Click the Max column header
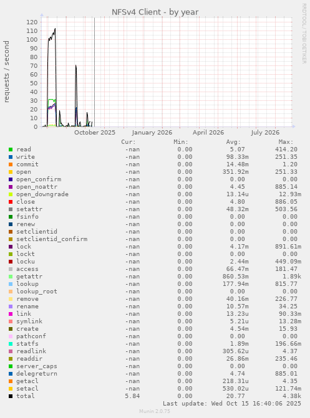The height and width of the screenshot is (418, 310). pos(286,142)
